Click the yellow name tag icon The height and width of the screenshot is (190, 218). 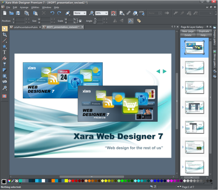[x=139, y=21]
